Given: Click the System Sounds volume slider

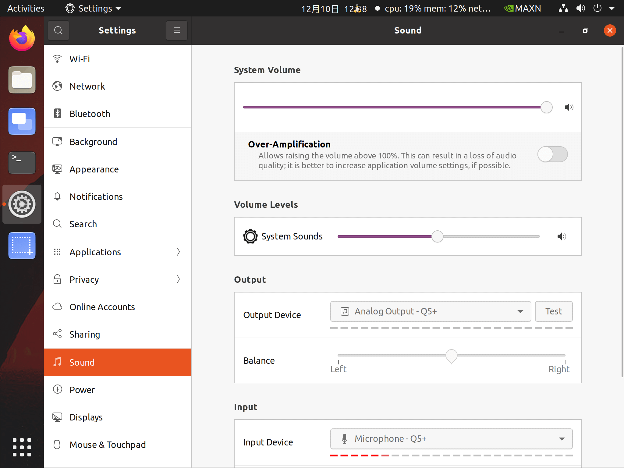Looking at the screenshot, I should pyautogui.click(x=438, y=236).
